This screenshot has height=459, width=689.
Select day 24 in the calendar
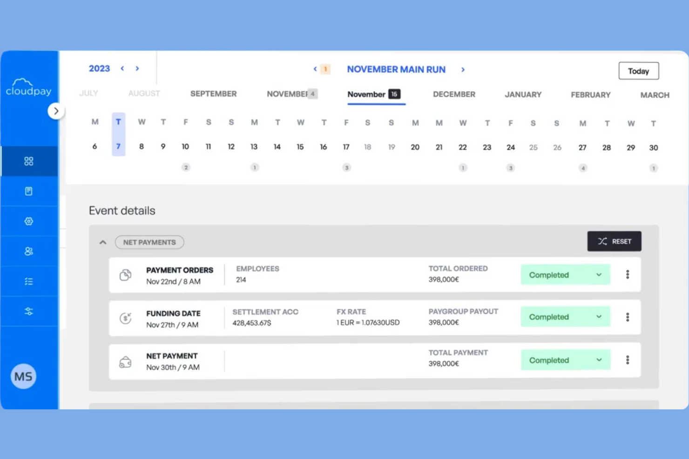(x=511, y=147)
